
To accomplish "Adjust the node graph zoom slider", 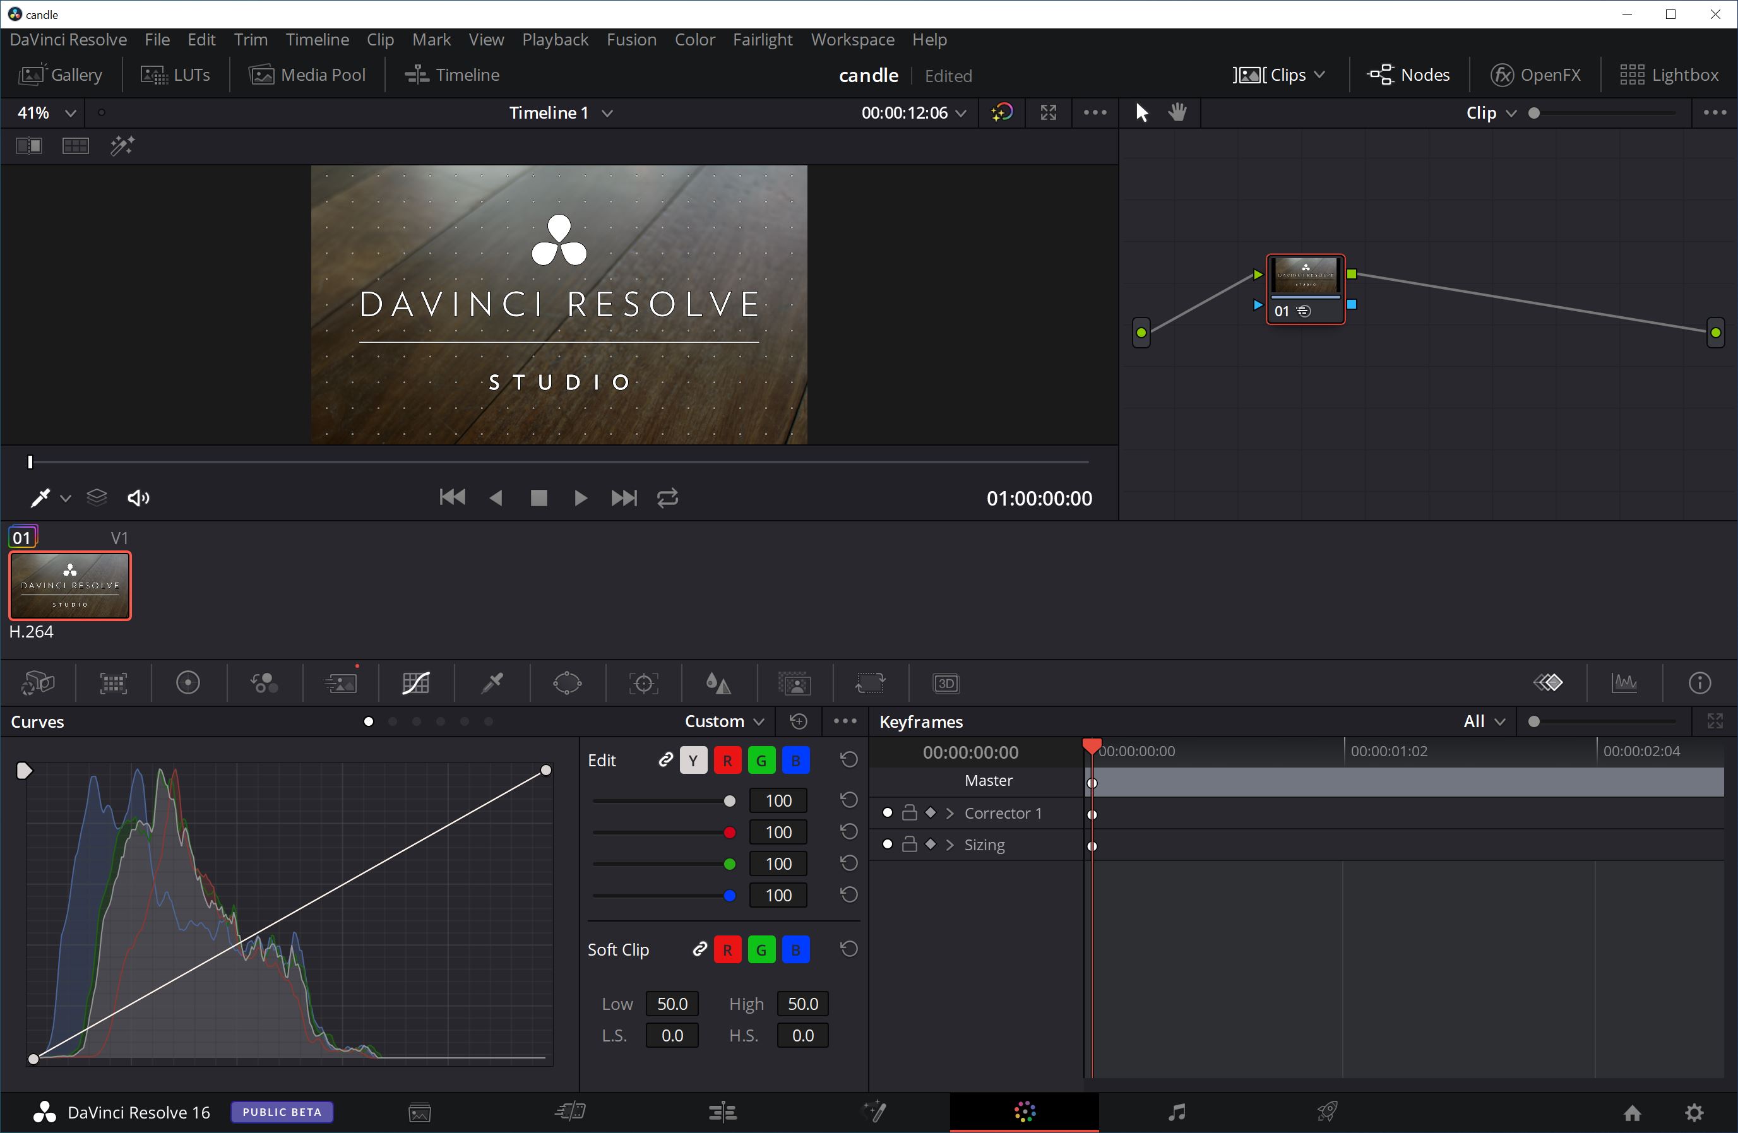I will (x=1534, y=112).
